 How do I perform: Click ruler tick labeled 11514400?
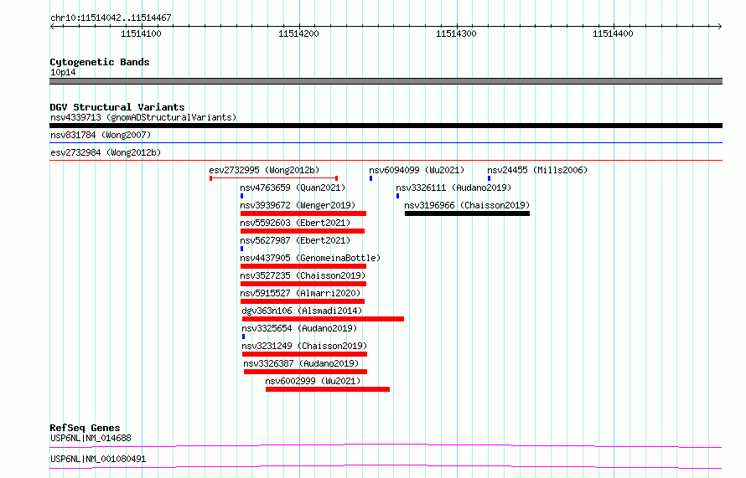click(x=614, y=33)
